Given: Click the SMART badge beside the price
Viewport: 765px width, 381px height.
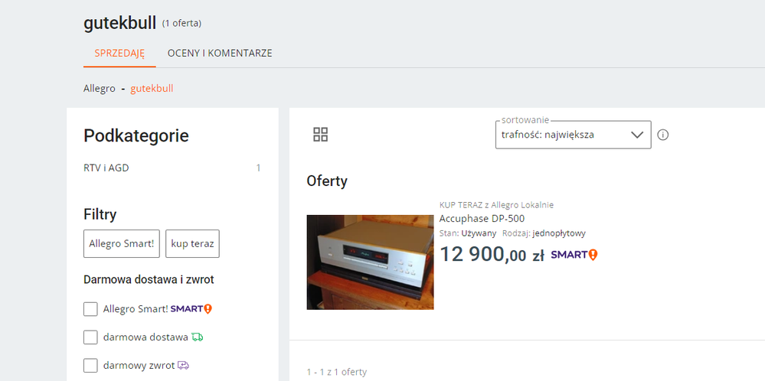Looking at the screenshot, I should pos(574,255).
